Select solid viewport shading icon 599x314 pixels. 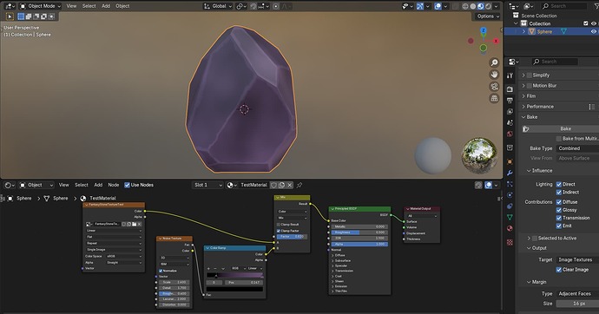pyautogui.click(x=473, y=6)
